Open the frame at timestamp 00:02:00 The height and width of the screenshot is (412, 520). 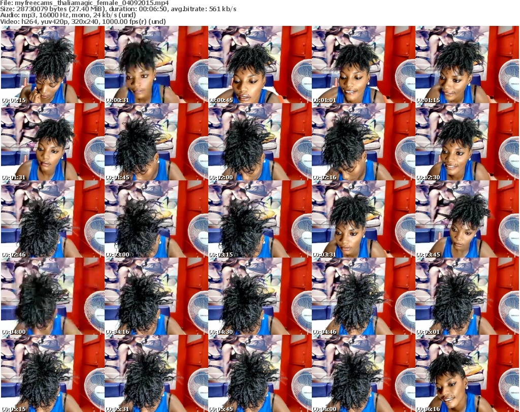[x=260, y=142]
